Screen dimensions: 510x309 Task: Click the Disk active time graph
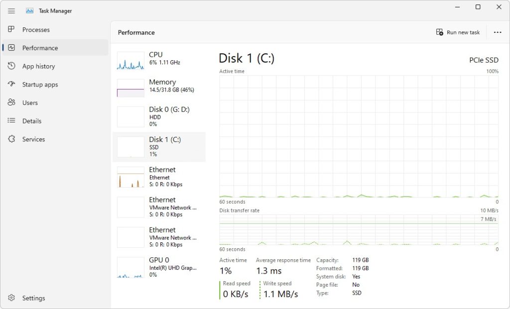(359, 136)
